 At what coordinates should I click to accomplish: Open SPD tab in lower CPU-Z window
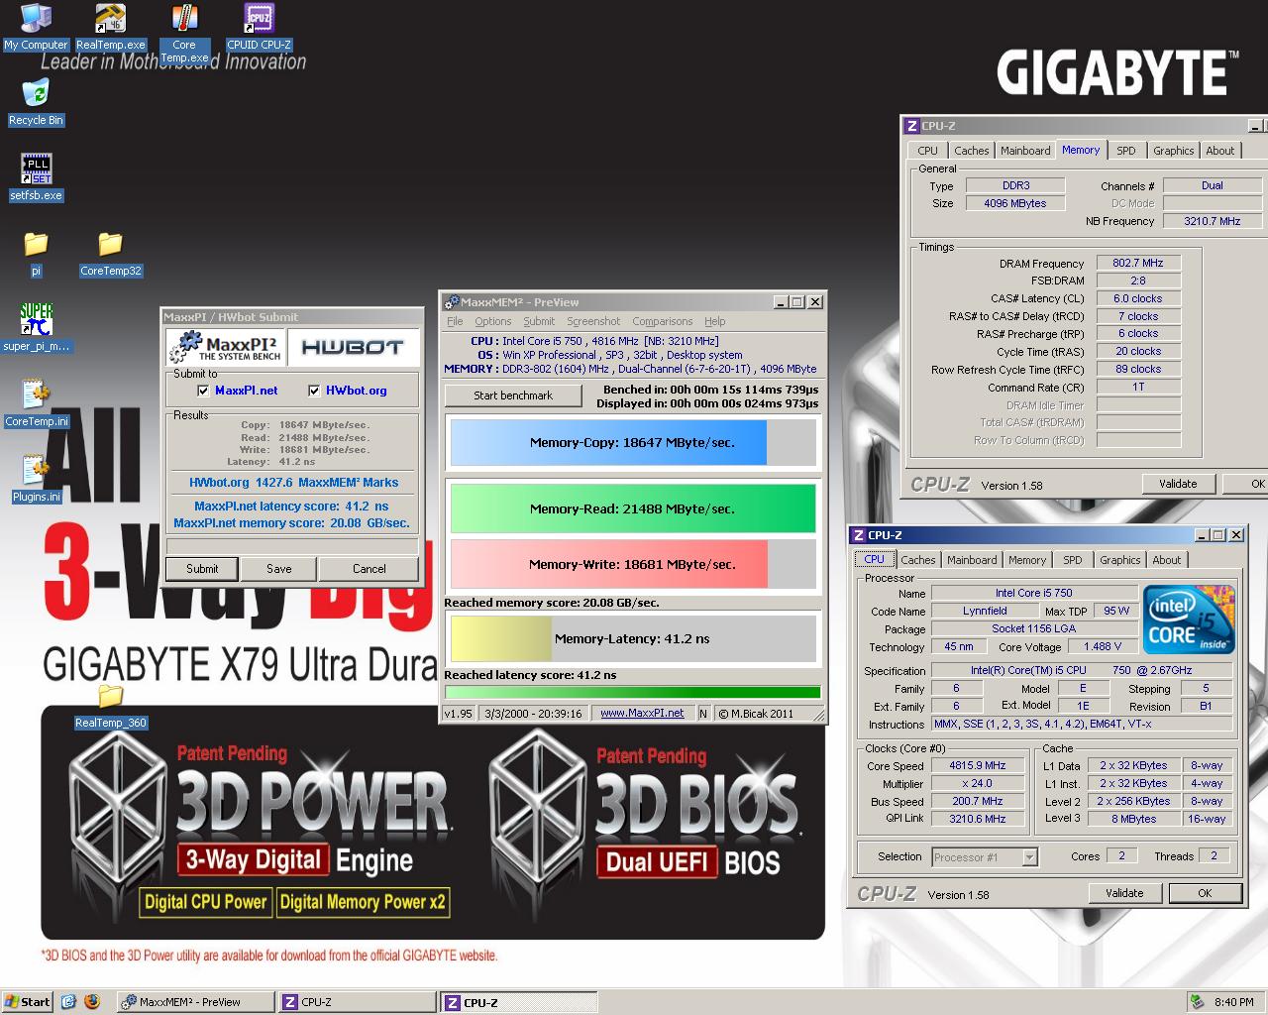[1073, 560]
